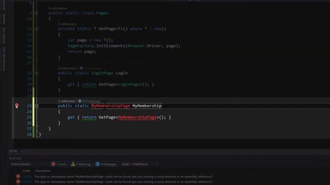
Task: Click the return keyword on line 25
Action: point(89,118)
